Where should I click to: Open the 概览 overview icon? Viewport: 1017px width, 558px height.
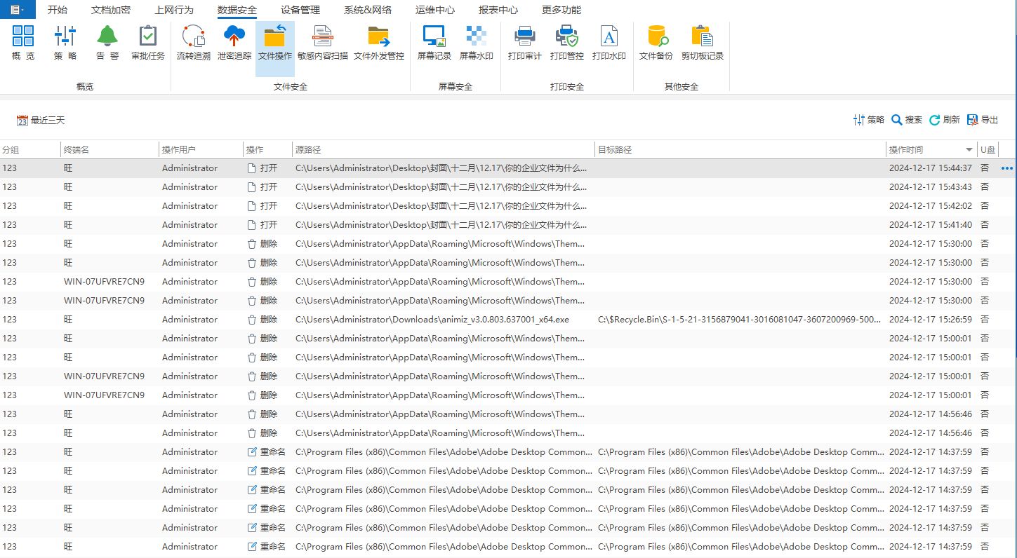pos(23,42)
